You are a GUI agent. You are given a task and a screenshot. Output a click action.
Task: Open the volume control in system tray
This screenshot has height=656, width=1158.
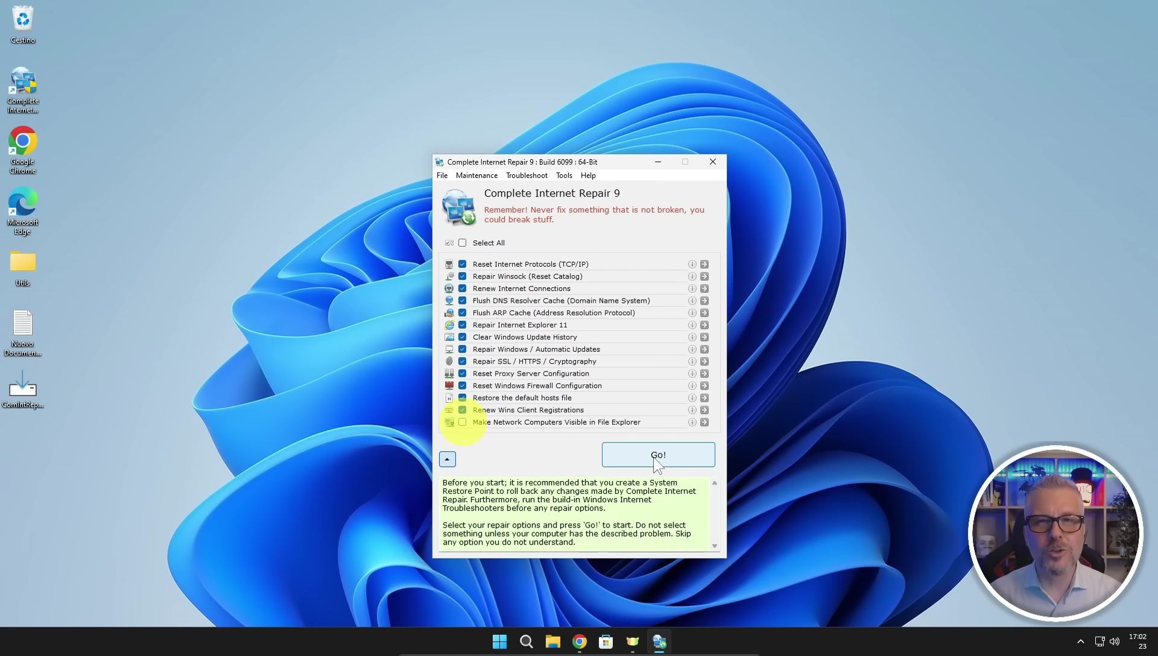[x=1115, y=642]
